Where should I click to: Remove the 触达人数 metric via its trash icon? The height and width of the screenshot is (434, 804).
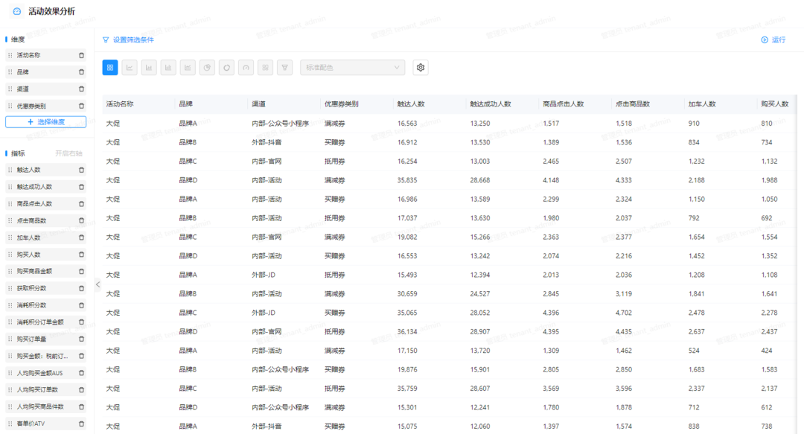(82, 170)
